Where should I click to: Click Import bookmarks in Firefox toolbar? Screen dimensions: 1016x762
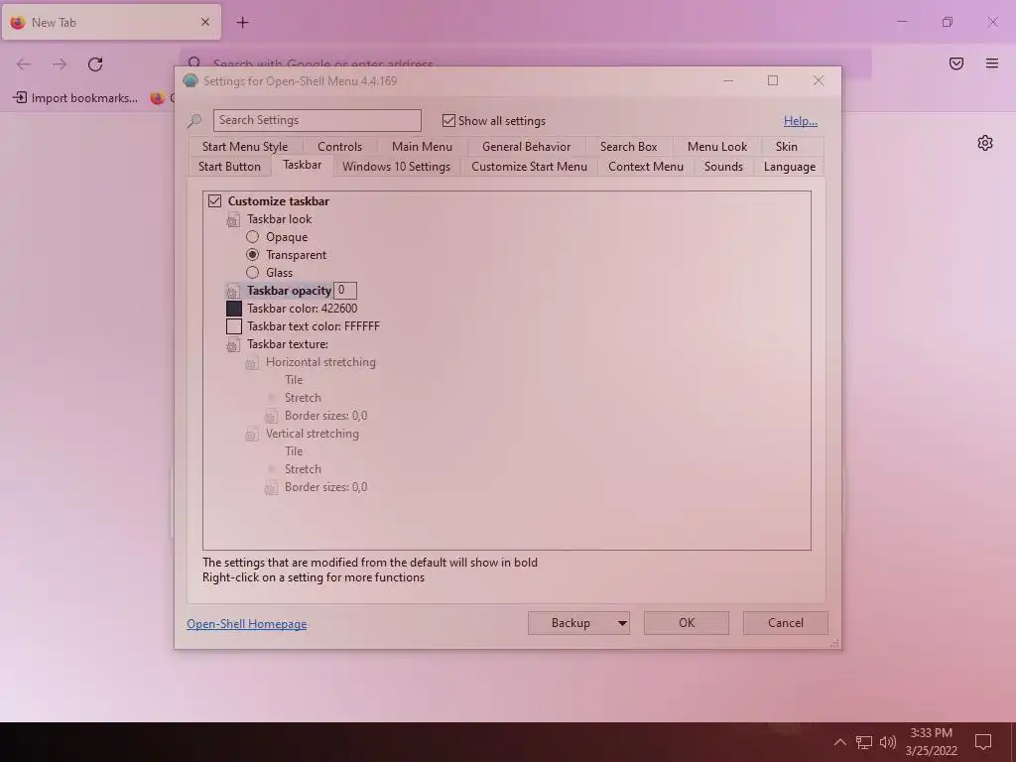click(x=75, y=98)
